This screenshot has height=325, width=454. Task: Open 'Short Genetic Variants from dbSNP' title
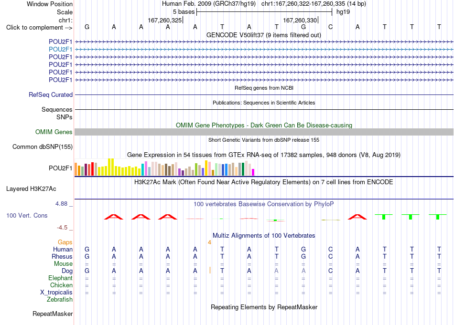coord(264,140)
